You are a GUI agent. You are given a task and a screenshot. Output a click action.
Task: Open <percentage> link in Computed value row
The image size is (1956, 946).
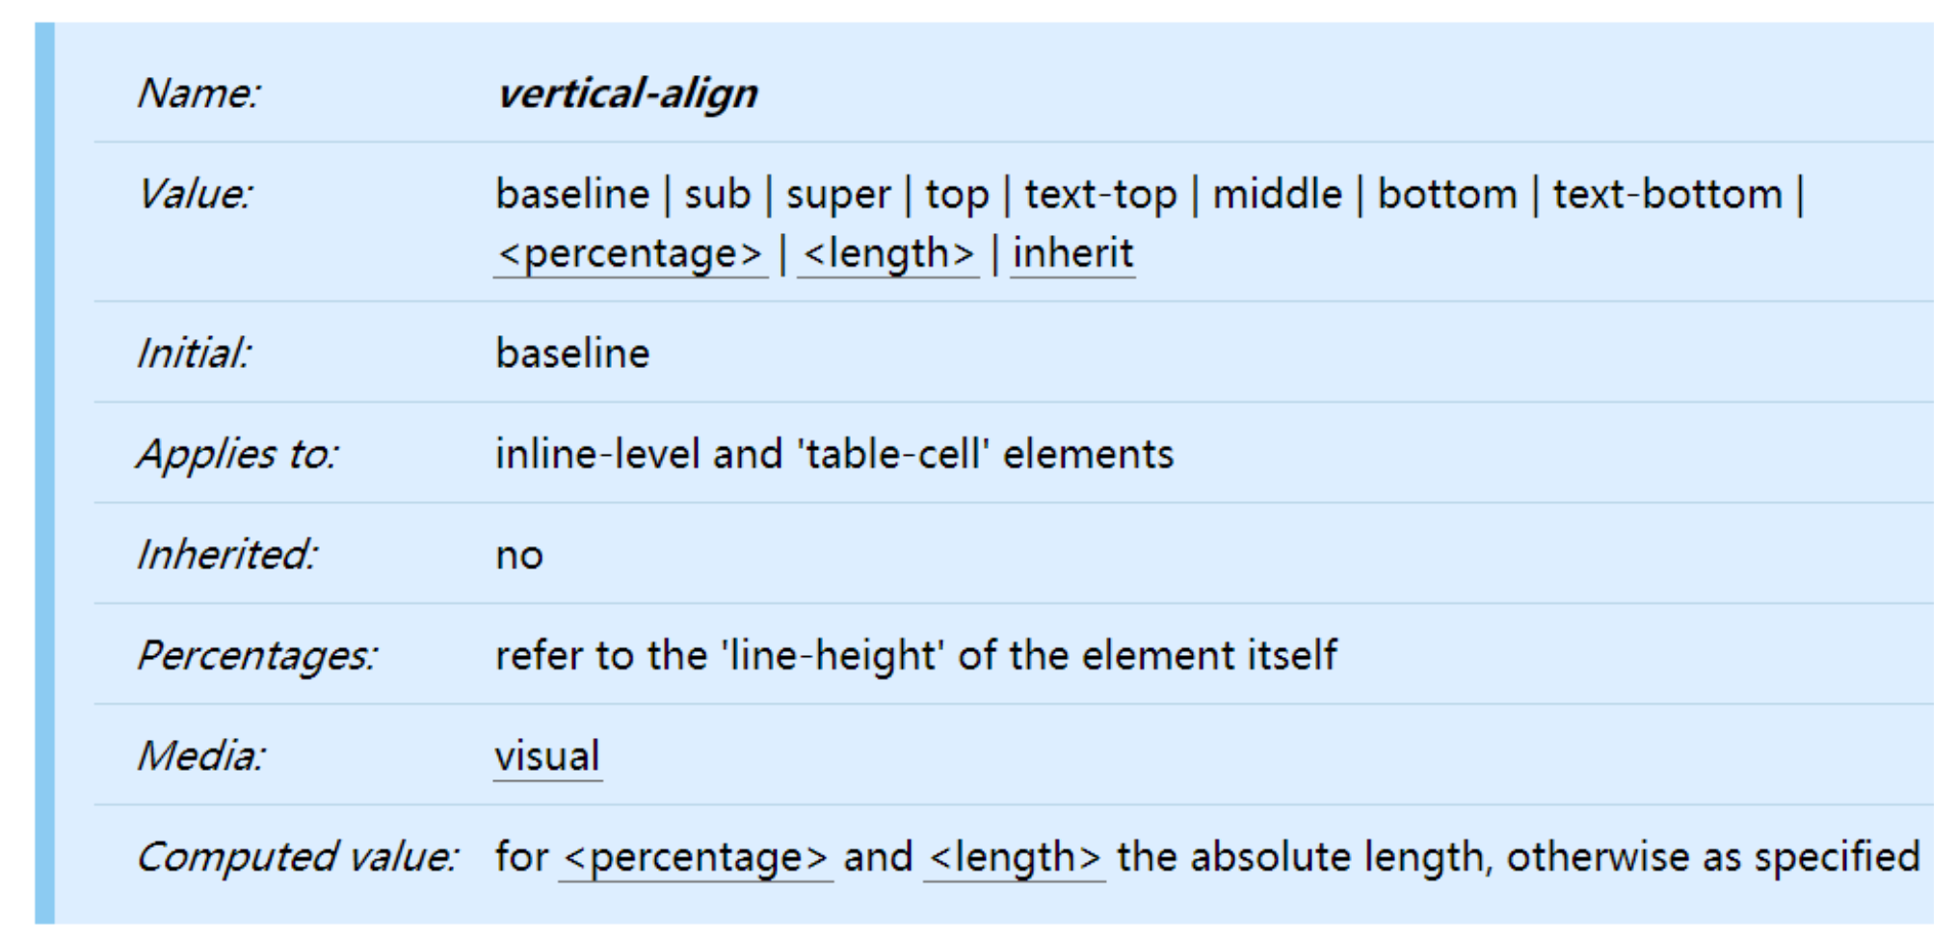click(x=696, y=857)
